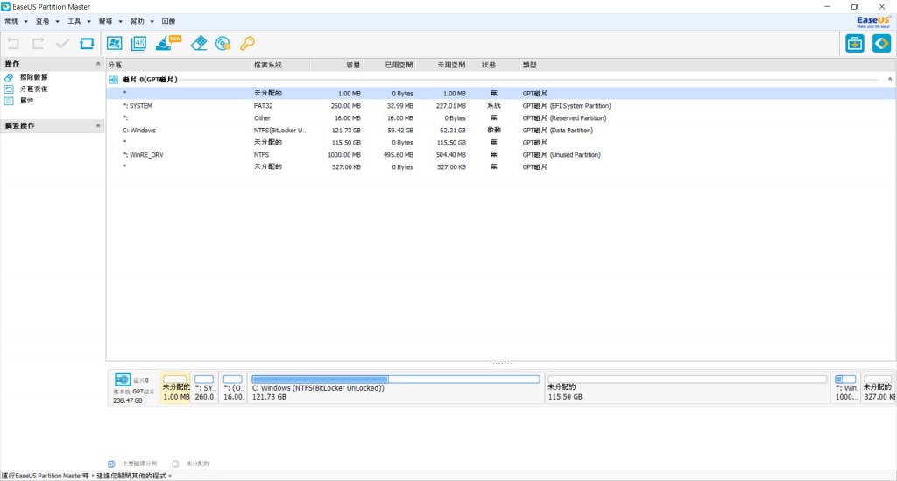Sort by the 容量 column header

[x=336, y=65]
